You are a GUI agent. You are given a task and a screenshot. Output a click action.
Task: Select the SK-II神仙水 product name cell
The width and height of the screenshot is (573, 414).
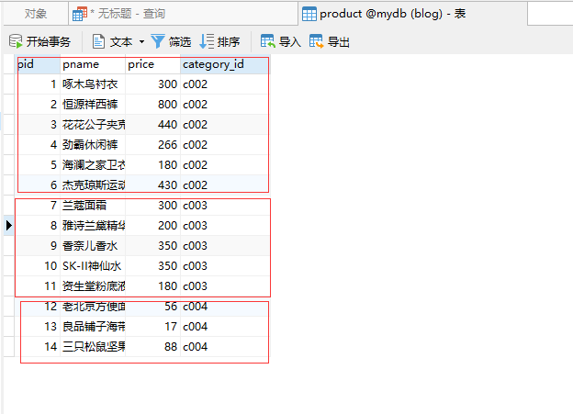(93, 265)
